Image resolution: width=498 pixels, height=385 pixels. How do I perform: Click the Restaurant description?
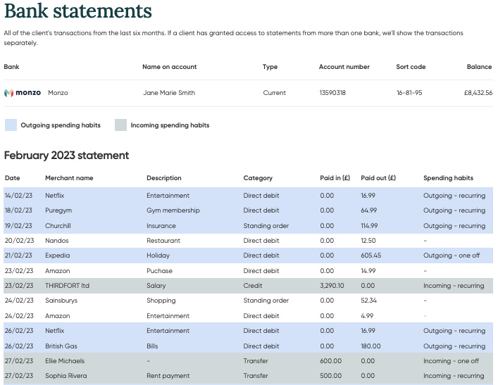(163, 241)
